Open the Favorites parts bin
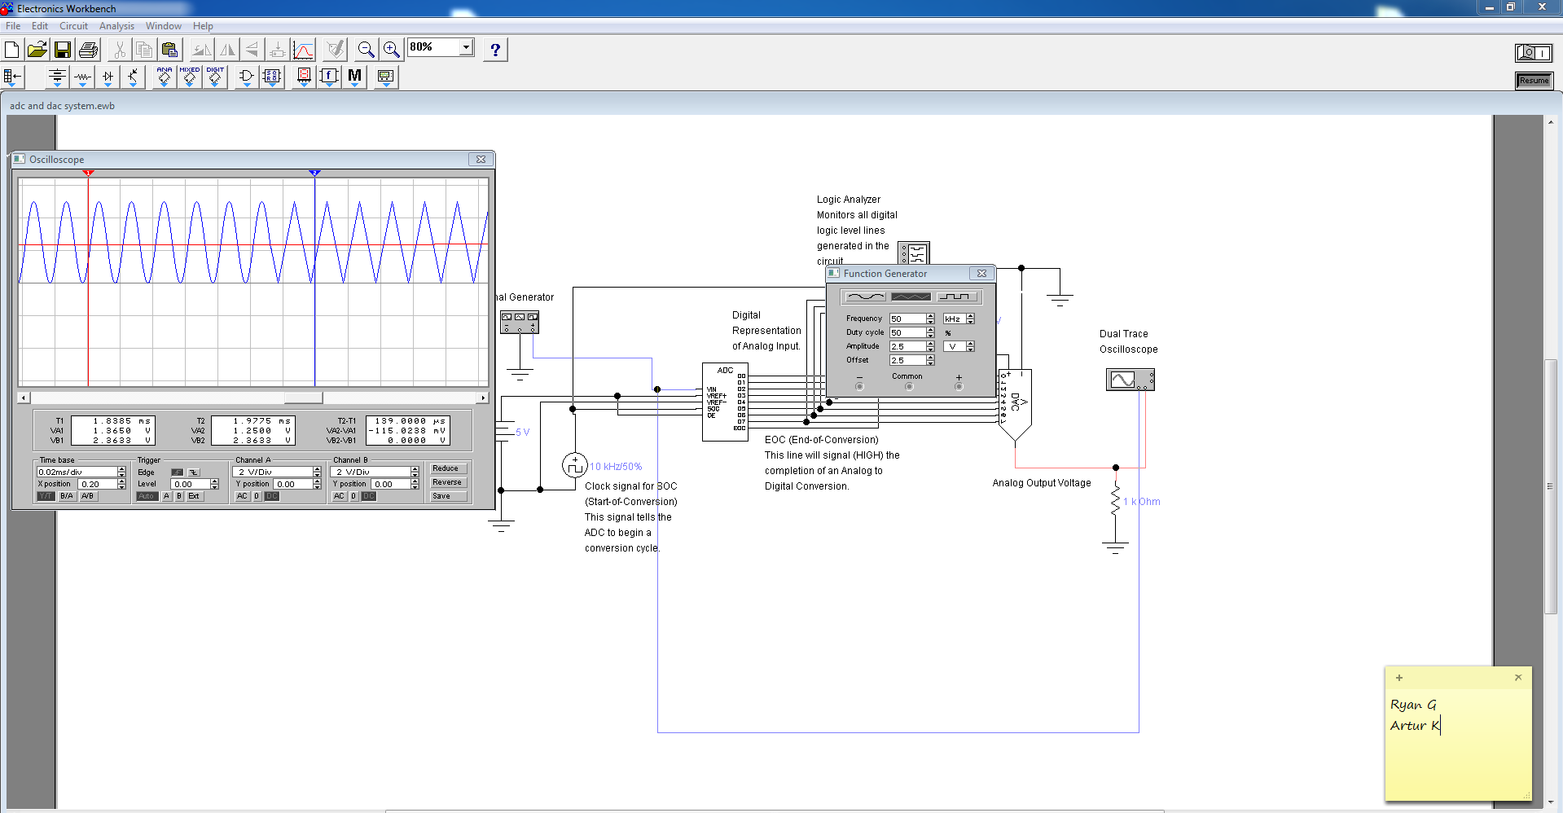Image resolution: width=1563 pixels, height=813 pixels. pyautogui.click(x=13, y=77)
